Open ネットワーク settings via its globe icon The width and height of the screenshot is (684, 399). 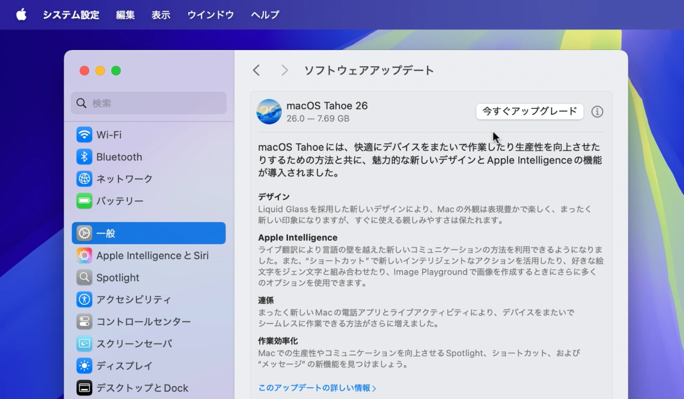coord(84,179)
